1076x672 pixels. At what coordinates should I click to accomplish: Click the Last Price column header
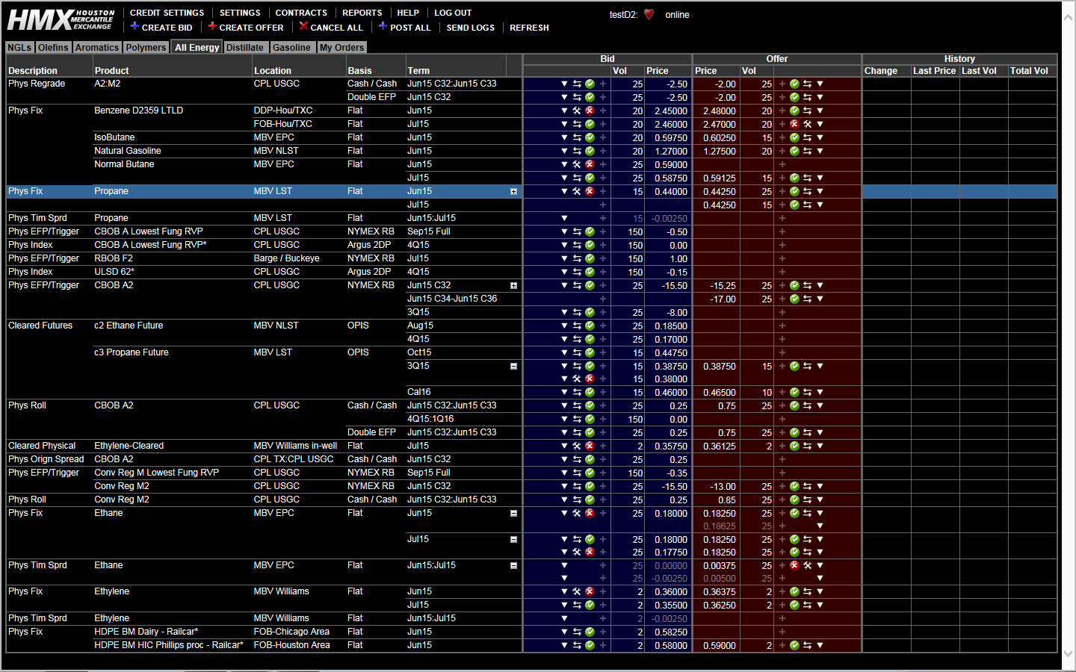pos(934,71)
